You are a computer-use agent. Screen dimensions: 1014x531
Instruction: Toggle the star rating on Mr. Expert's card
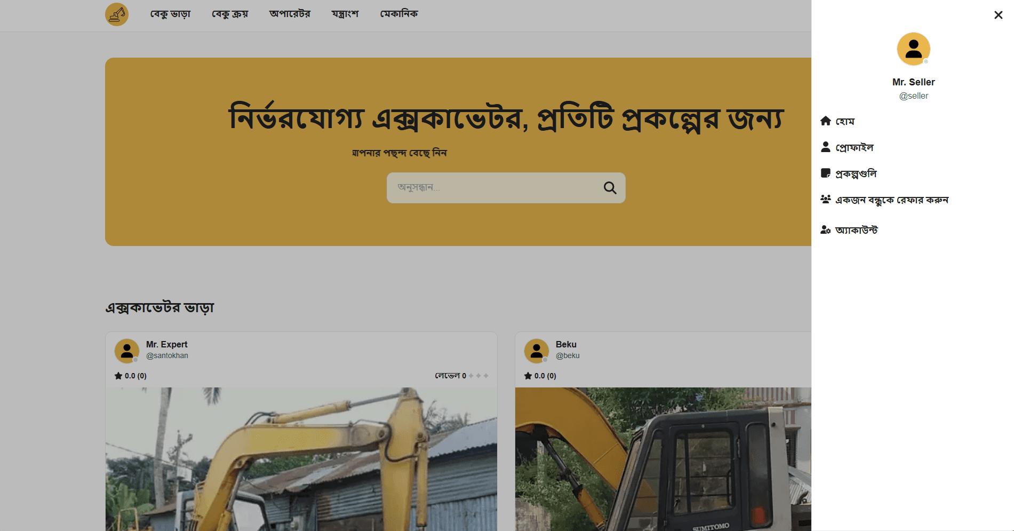[x=118, y=375]
